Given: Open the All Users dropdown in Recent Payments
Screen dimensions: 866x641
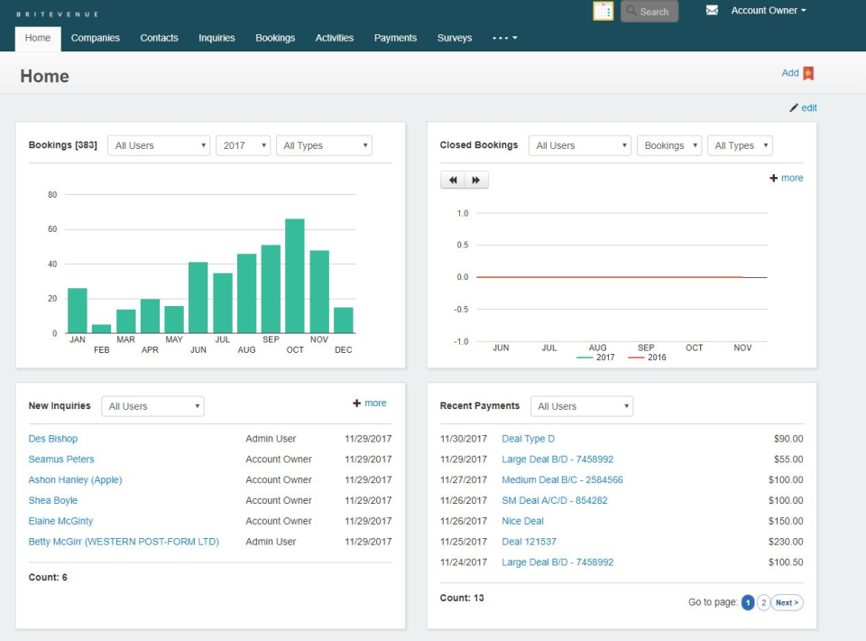Looking at the screenshot, I should coord(581,405).
